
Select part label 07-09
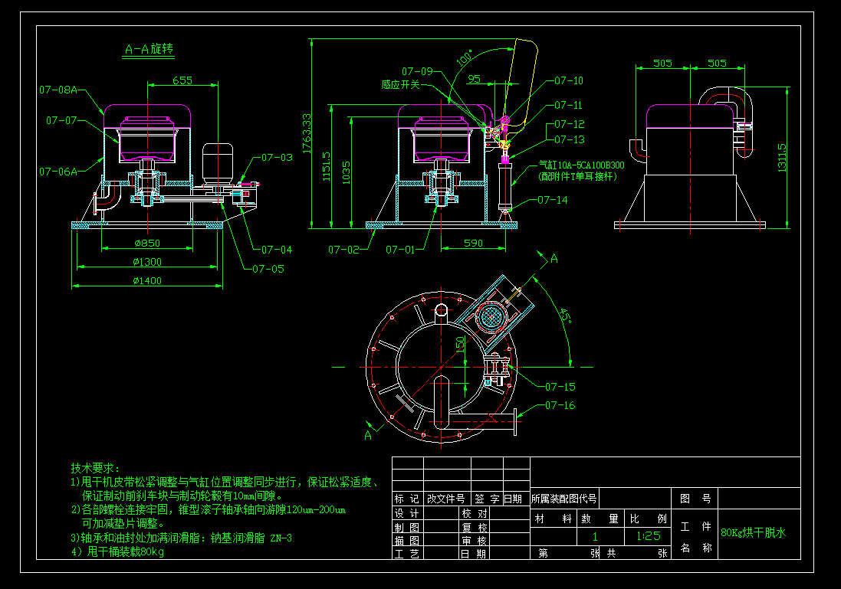click(417, 71)
